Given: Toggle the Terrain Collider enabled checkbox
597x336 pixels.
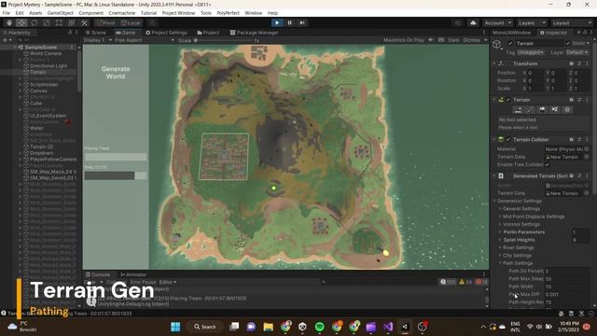Looking at the screenshot, I should point(508,140).
